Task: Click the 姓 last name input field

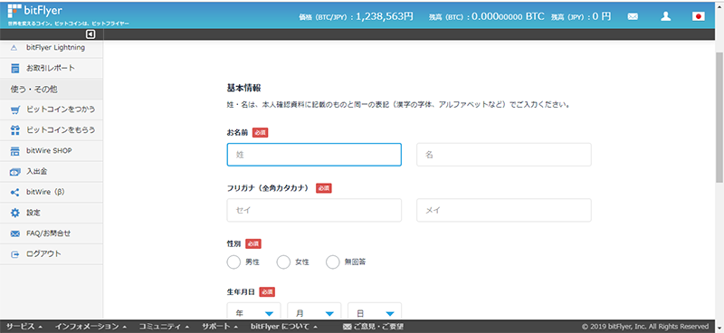Action: 314,155
